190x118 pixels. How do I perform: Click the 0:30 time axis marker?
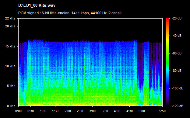pos(31,111)
